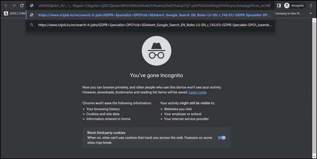Click the forward navigation arrow

14,6
